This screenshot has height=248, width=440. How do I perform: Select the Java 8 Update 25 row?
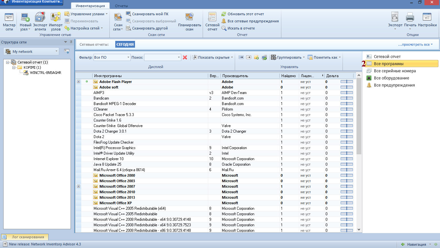215,164
